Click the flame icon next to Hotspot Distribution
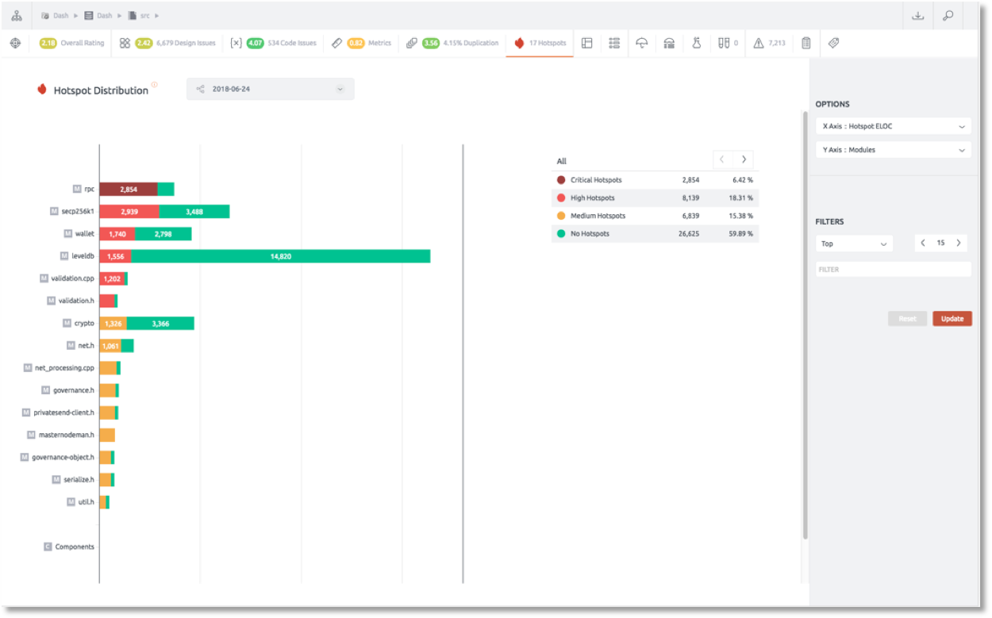Image resolution: width=992 pixels, height=618 pixels. pyautogui.click(x=42, y=90)
